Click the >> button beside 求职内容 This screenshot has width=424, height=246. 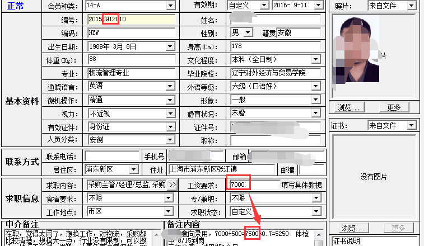tap(172, 185)
